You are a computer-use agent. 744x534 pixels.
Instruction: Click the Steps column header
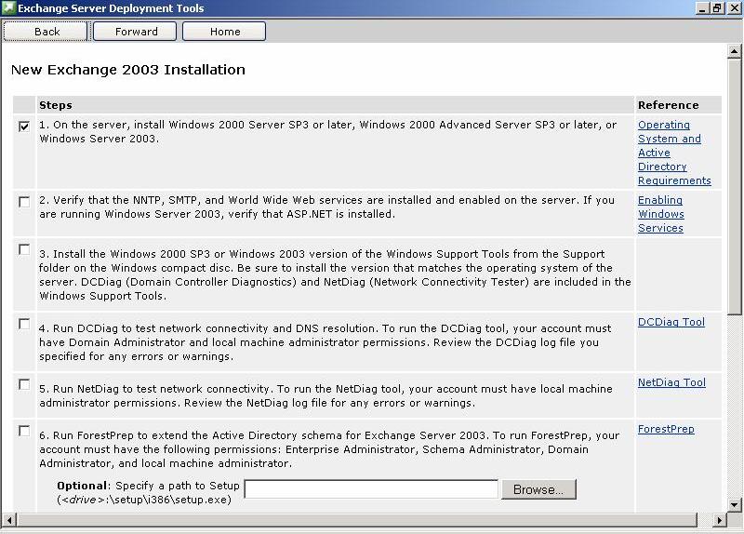point(56,105)
